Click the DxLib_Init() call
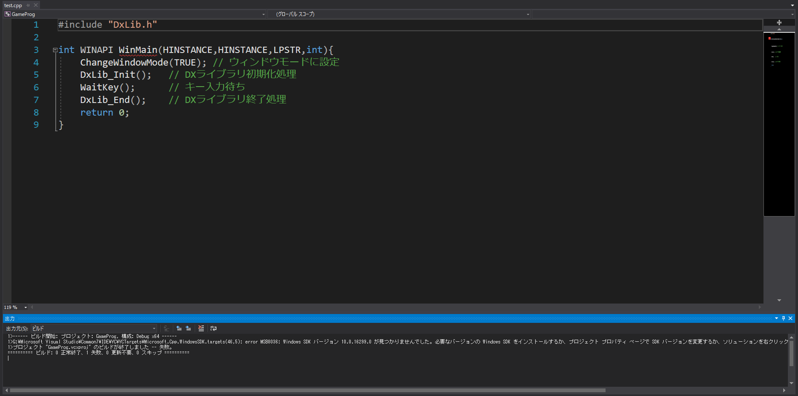Screen dimensions: 798x396 coord(115,75)
